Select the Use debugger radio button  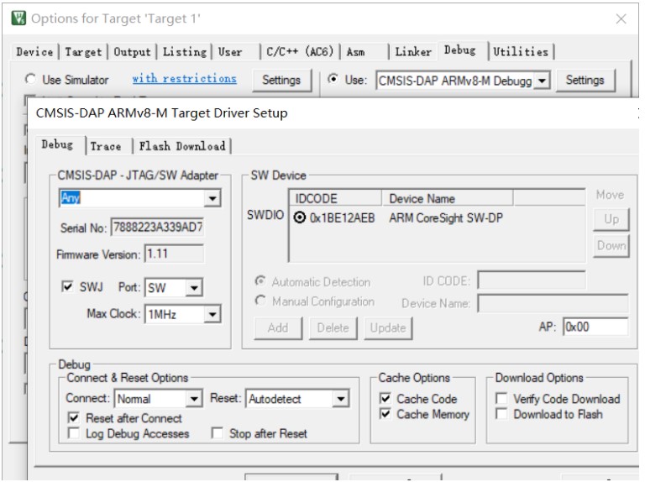333,79
